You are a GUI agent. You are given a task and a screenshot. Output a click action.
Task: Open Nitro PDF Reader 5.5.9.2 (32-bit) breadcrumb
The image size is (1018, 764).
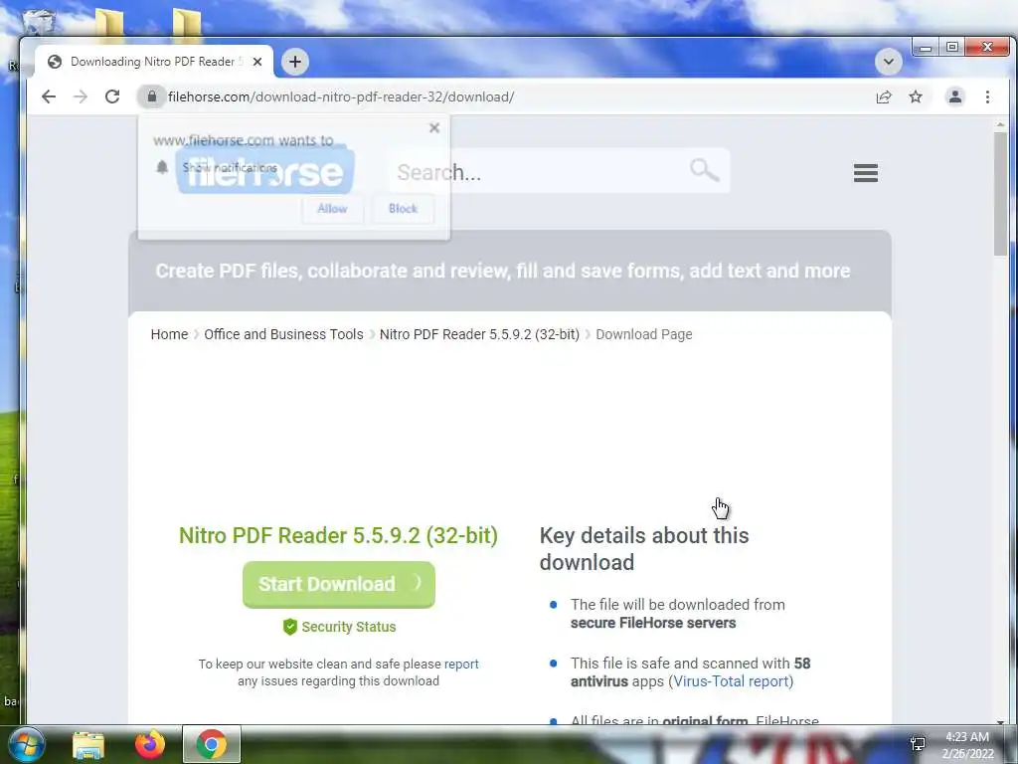click(x=479, y=334)
